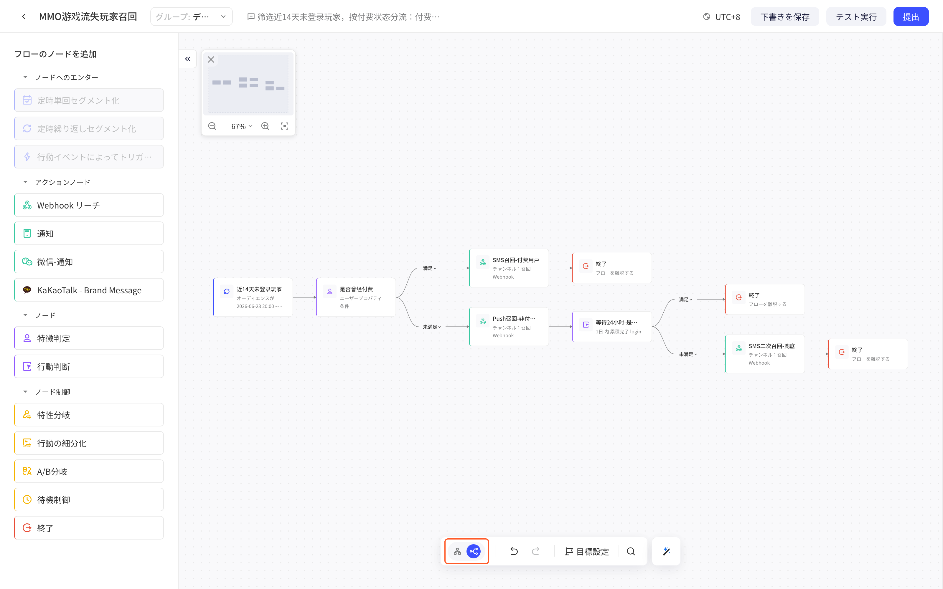The height and width of the screenshot is (589, 943).
Task: Redo the canvas action
Action: tap(535, 551)
